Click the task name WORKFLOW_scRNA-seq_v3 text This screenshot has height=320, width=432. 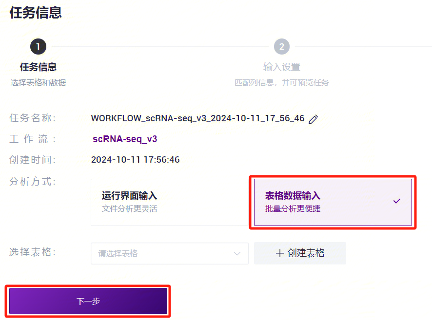197,118
